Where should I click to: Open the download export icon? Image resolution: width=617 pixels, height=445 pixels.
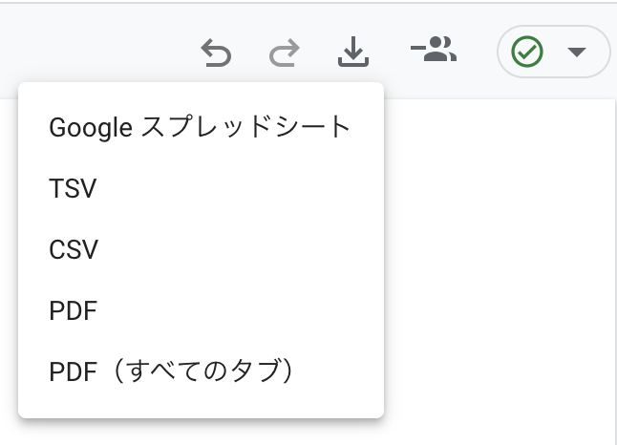(x=353, y=52)
